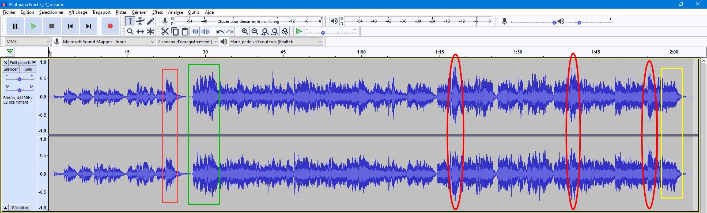Click the 1:00 mark on the timeline ruler
Screen dimensions: 707x213
pos(361,52)
